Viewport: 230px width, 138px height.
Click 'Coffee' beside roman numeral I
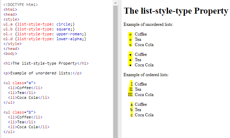pos(141,84)
